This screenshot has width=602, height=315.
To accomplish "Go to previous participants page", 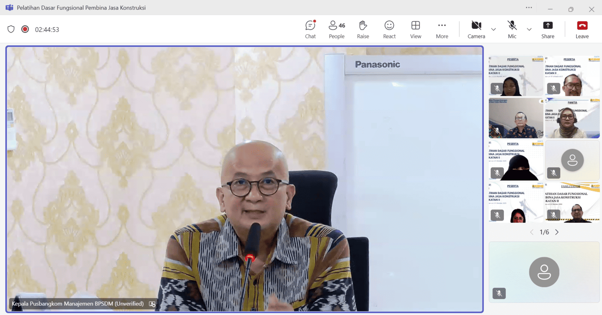I will coord(532,232).
